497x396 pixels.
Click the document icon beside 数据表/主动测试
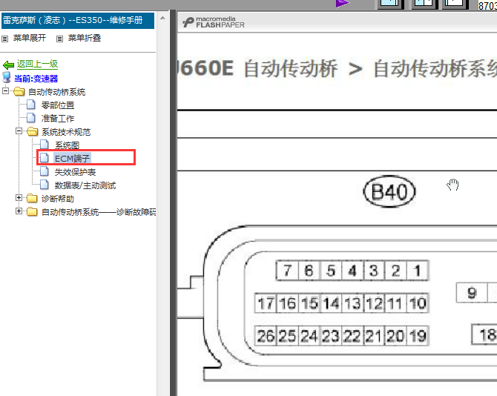click(x=45, y=185)
